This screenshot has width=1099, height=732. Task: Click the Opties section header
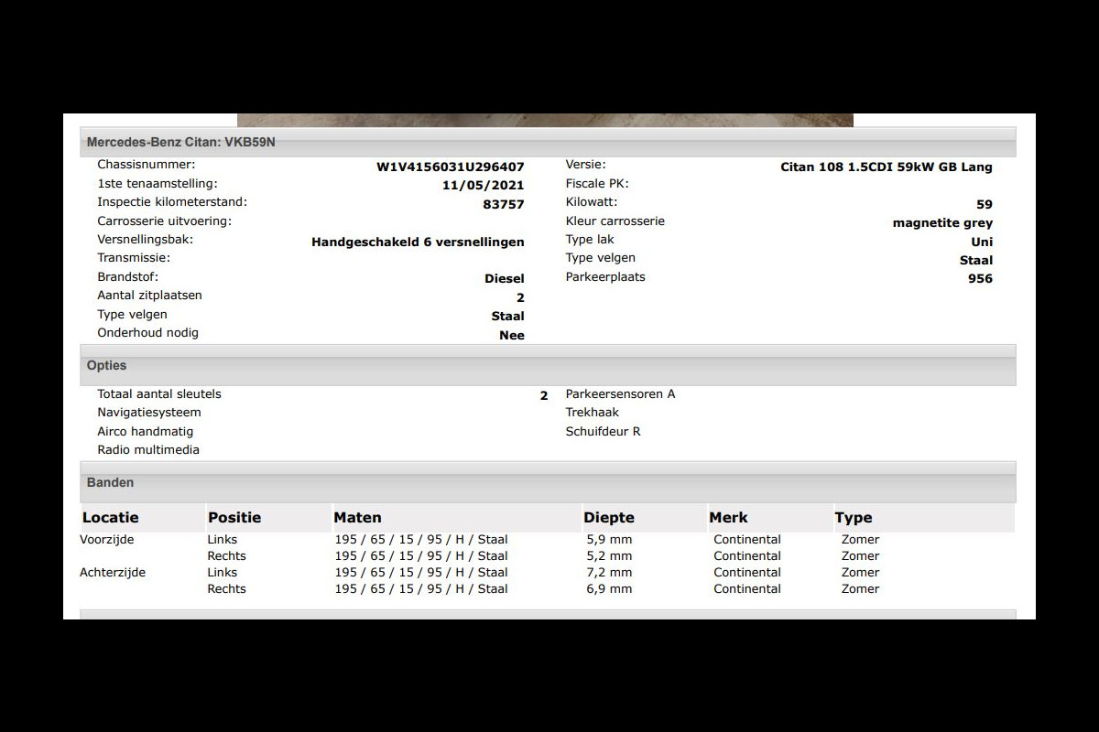[548, 365]
